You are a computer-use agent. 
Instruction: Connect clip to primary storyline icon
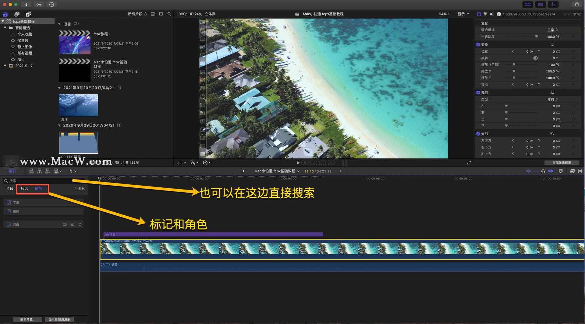pos(31,171)
